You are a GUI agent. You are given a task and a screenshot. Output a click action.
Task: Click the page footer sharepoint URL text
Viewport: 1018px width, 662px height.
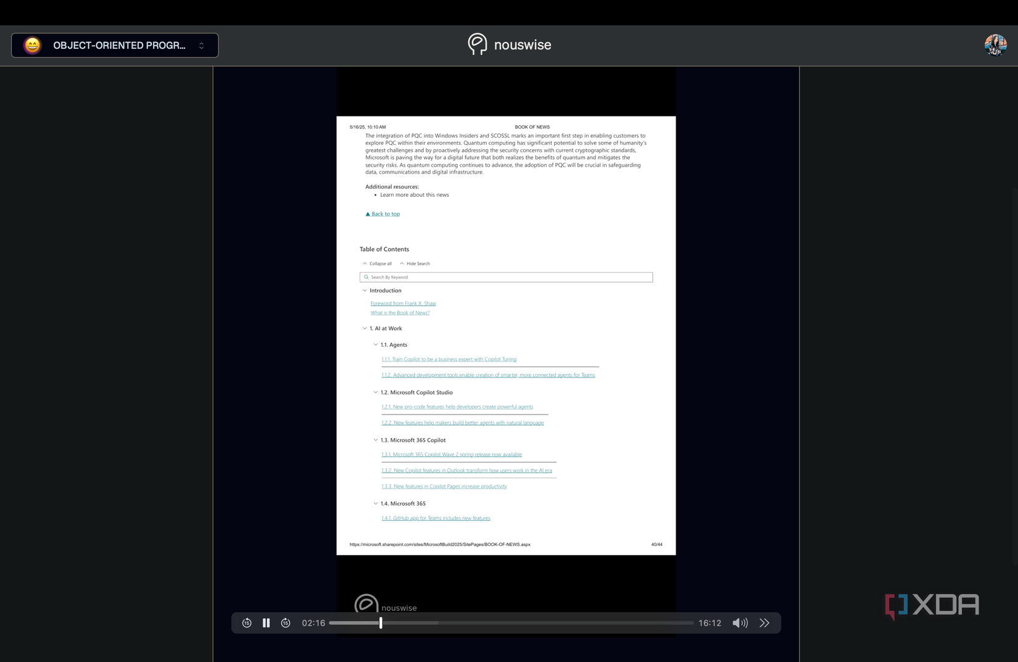click(x=440, y=545)
